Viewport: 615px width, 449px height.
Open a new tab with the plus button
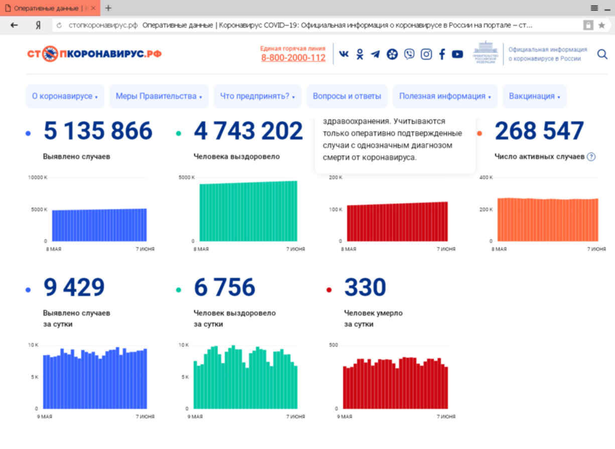(x=108, y=8)
